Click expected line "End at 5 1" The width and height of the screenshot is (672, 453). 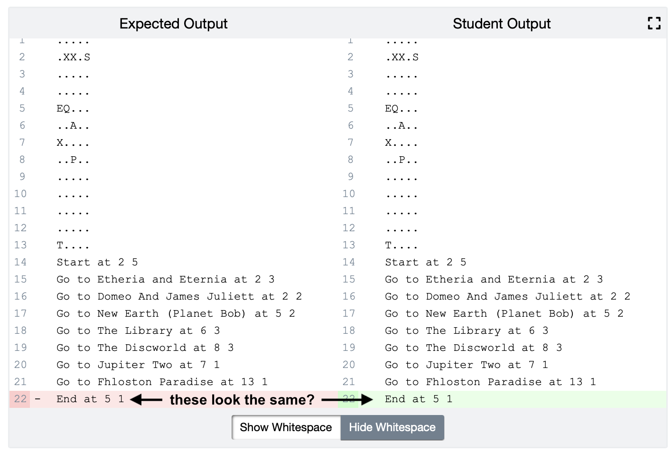click(x=90, y=399)
